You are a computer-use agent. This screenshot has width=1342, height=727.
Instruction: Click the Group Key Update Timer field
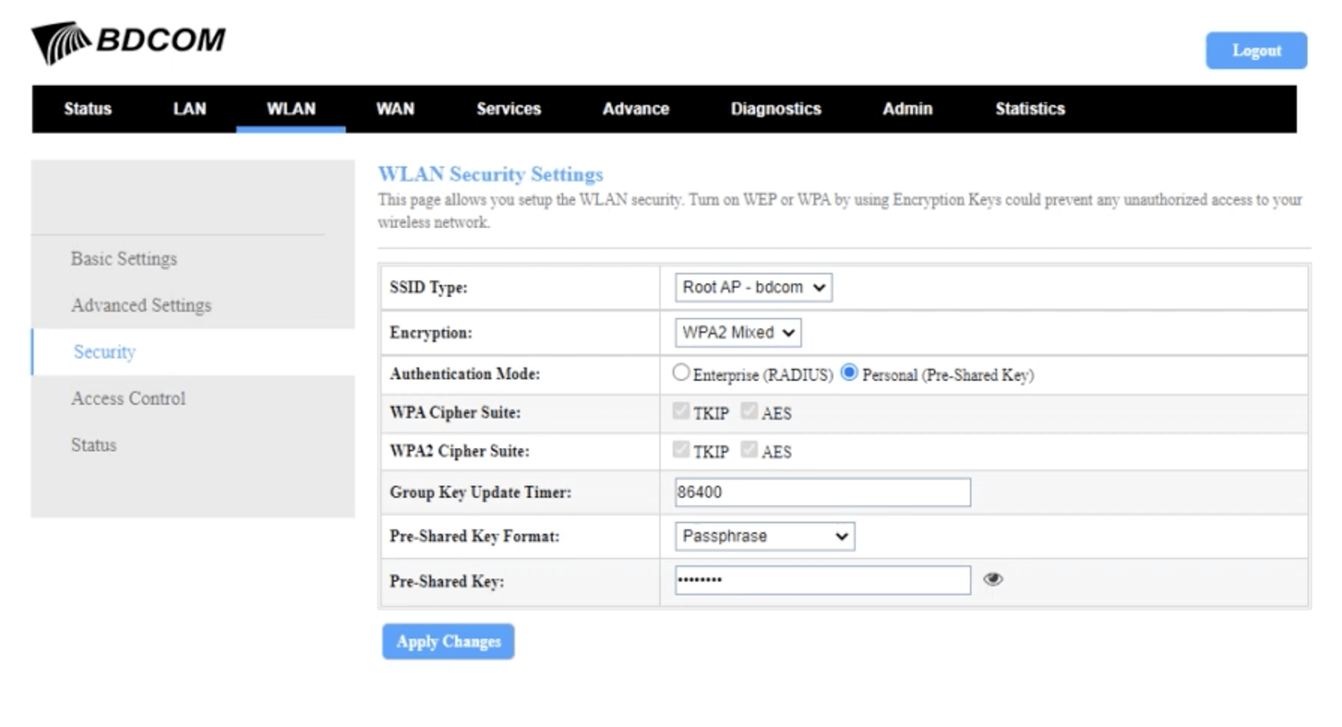[x=822, y=493]
